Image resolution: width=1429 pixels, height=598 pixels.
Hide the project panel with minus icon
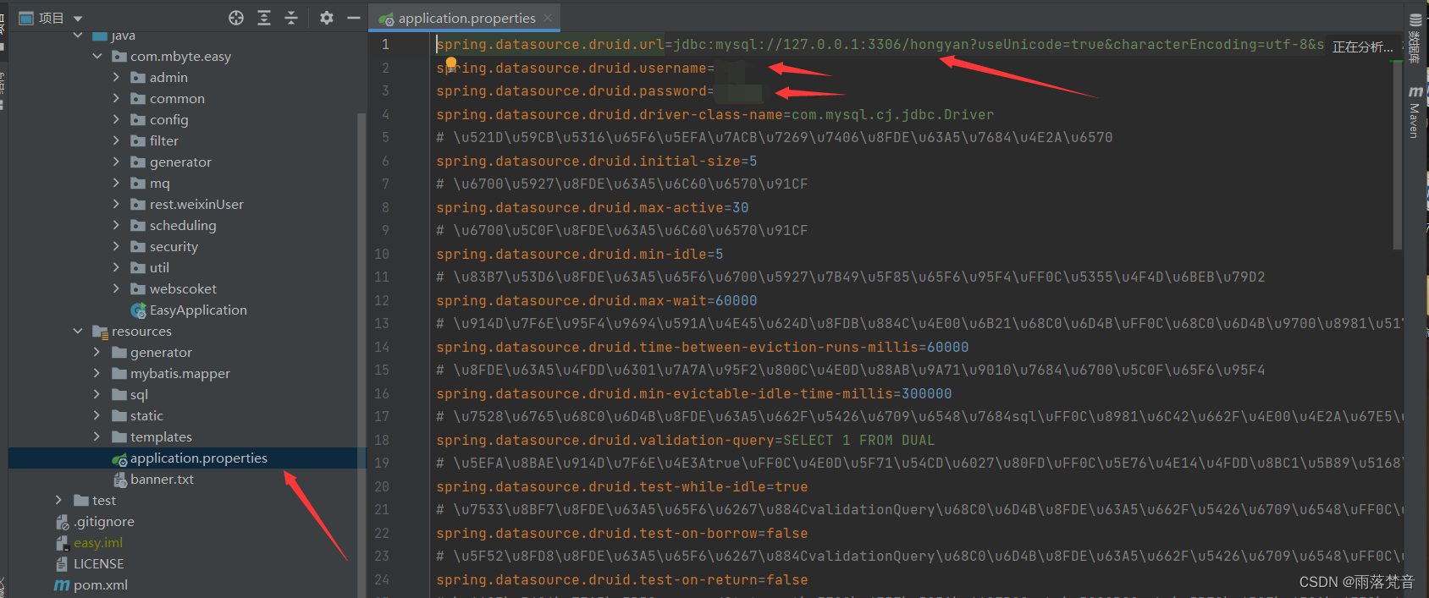coord(354,18)
